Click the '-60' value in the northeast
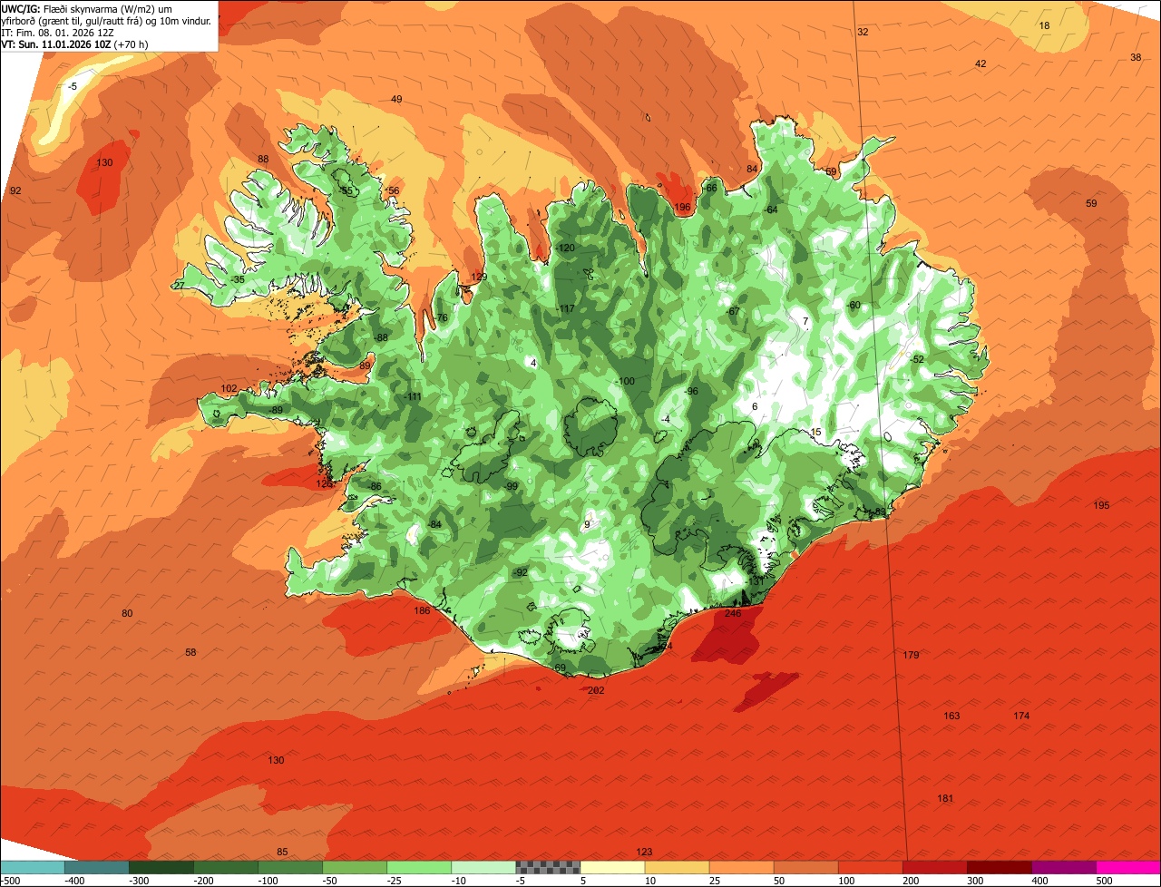This screenshot has height=887, width=1161. (x=853, y=306)
